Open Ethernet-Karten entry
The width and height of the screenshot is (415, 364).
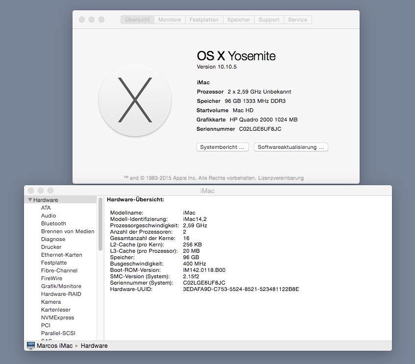tap(62, 255)
